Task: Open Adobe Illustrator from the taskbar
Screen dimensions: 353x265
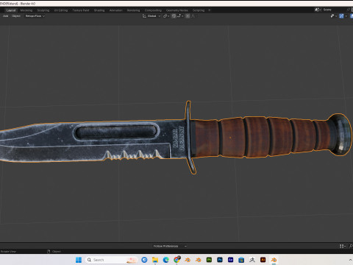Action: pyautogui.click(x=263, y=260)
